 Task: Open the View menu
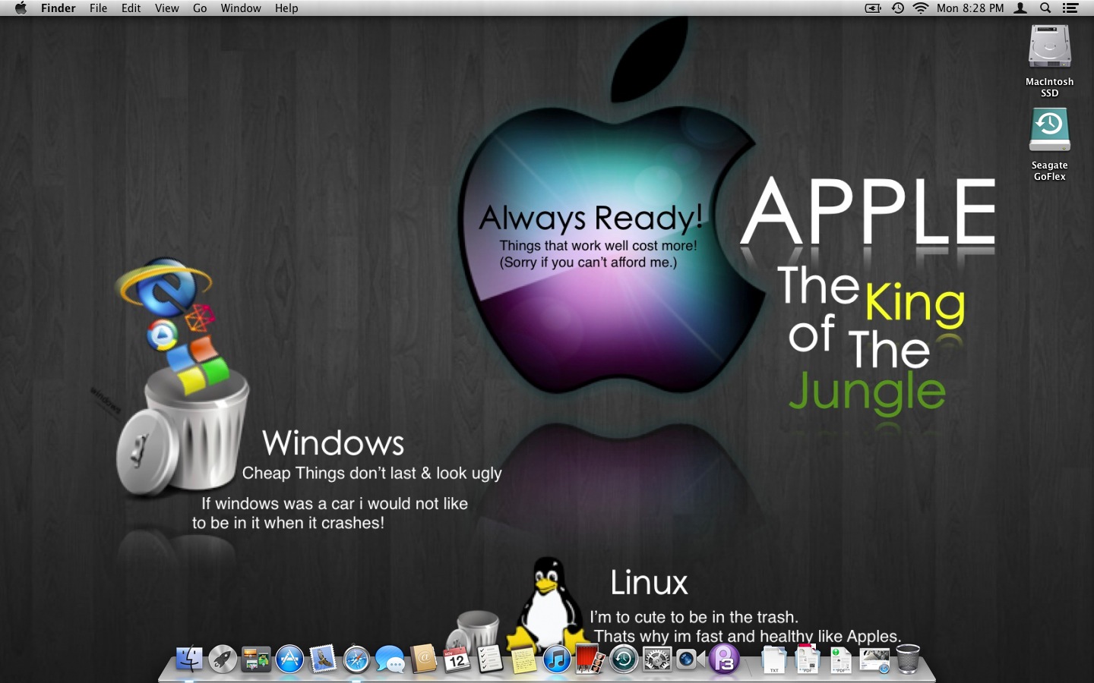point(166,8)
